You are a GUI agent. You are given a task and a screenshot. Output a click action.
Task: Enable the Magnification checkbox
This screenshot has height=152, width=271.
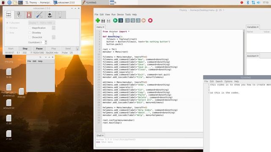30,28
